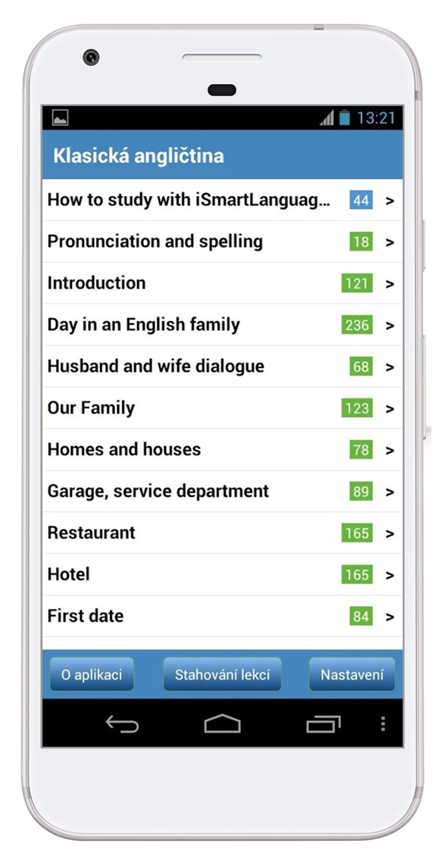This screenshot has height=865, width=447.
Task: Click the O aplikaci button
Action: 92,674
